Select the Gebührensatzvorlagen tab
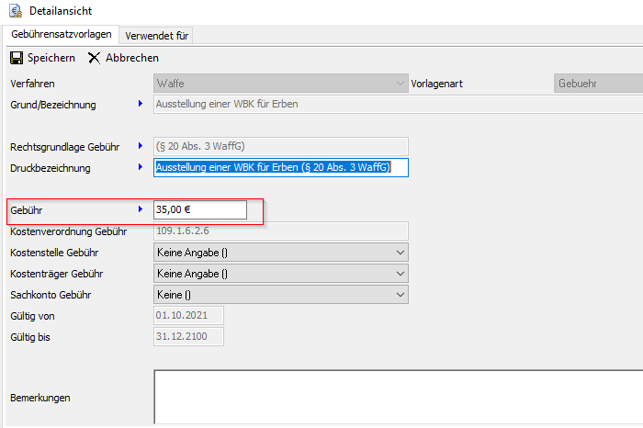The width and height of the screenshot is (643, 428). click(61, 35)
